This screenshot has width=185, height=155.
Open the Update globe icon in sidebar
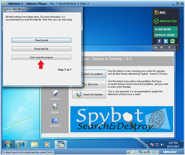[x=55, y=106]
